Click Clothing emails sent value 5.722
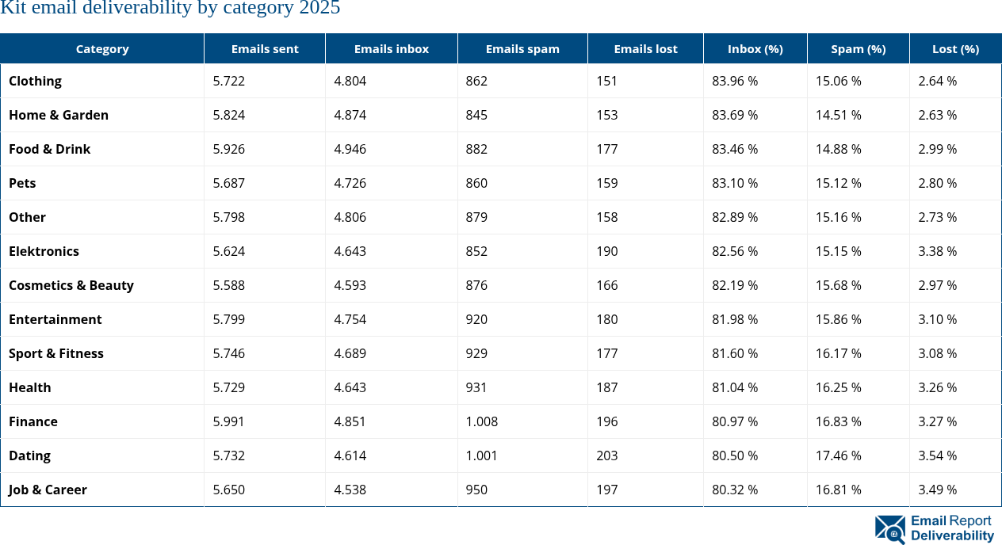Viewport: 1002px width, 545px height. point(229,81)
